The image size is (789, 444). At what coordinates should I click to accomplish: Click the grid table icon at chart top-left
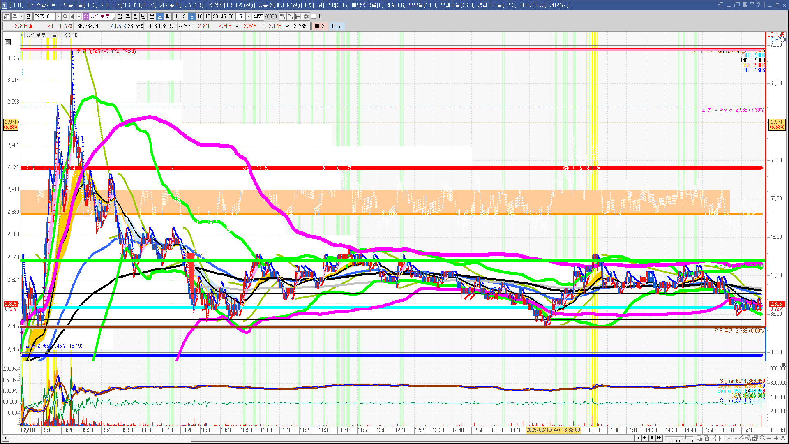point(7,42)
